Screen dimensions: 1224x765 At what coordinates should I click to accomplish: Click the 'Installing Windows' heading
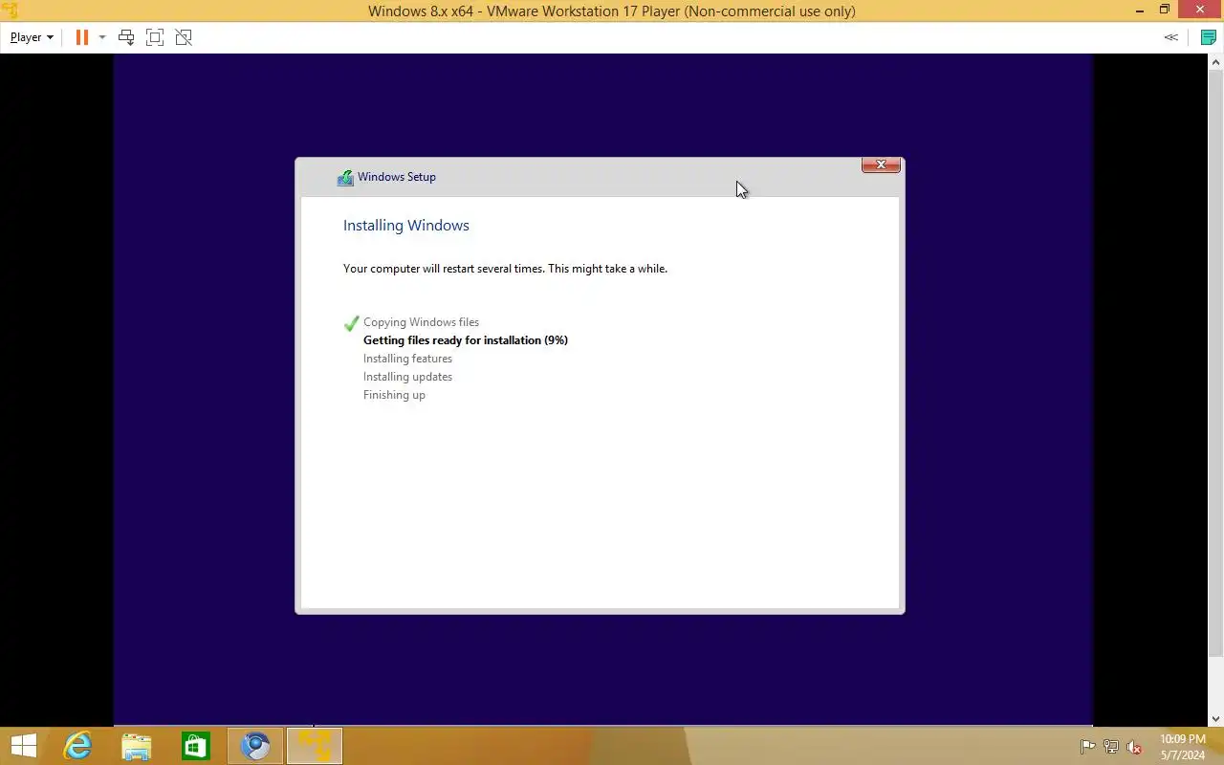[406, 226]
